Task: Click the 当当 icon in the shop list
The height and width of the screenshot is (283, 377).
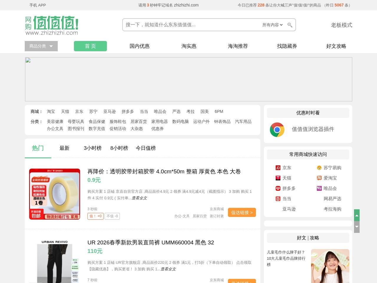Action: 278,199
